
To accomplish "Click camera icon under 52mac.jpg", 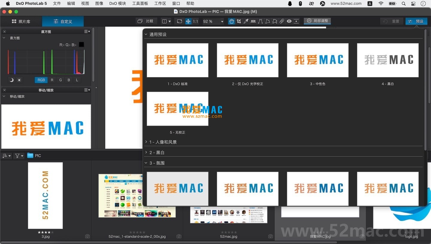I will [x=270, y=236].
